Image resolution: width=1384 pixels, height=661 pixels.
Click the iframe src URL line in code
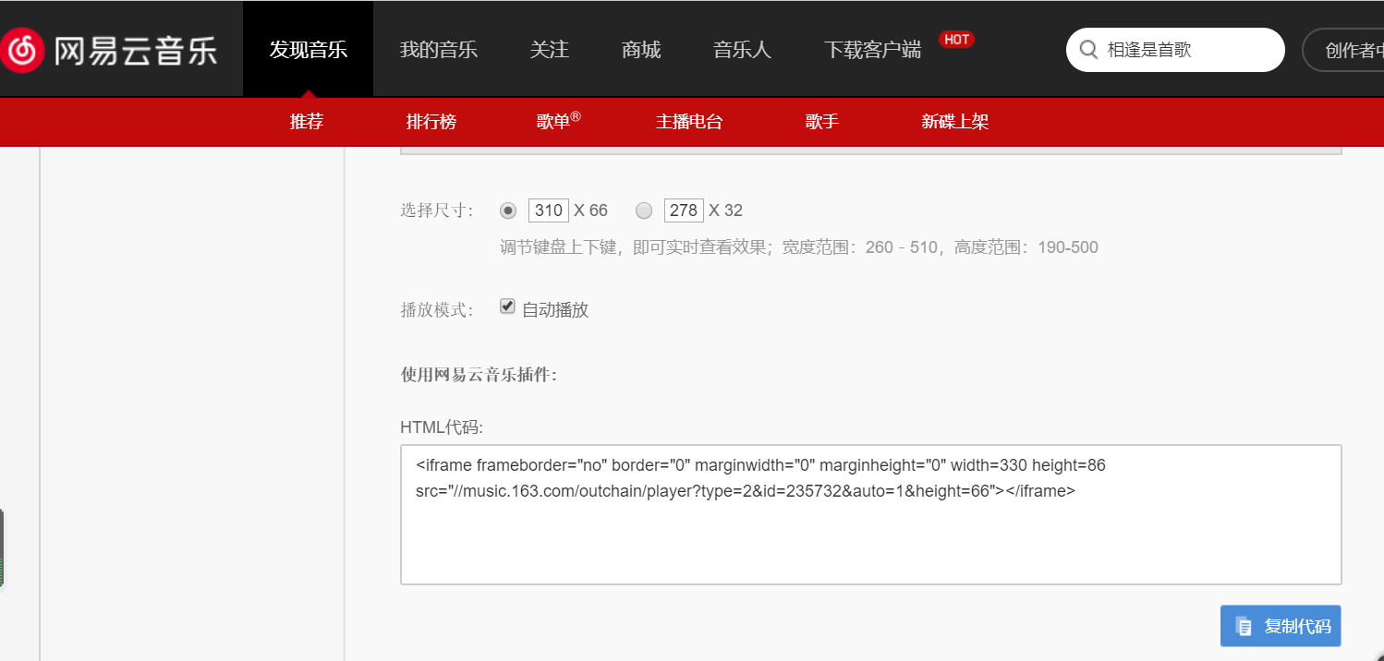click(746, 491)
